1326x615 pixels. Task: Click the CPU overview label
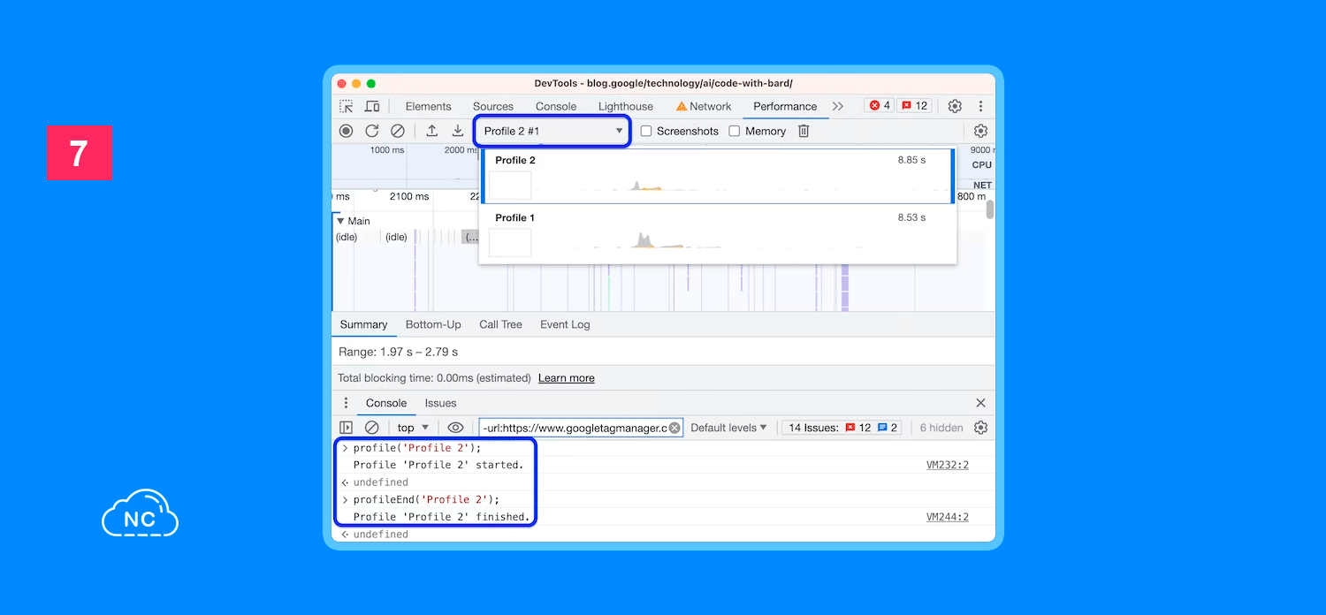coord(981,164)
